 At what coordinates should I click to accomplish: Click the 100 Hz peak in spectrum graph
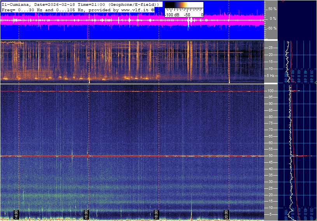click(x=296, y=91)
